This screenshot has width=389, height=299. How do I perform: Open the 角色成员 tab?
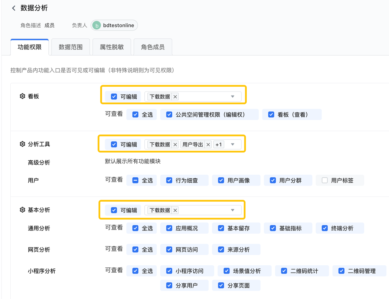(x=153, y=47)
